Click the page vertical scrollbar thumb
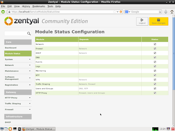Screen dimensions: 175x131 tap(174, 53)
